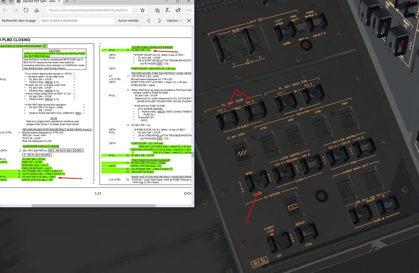The image size is (419, 273).
Task: Open the add notes pen tool
Action: (168, 10)
